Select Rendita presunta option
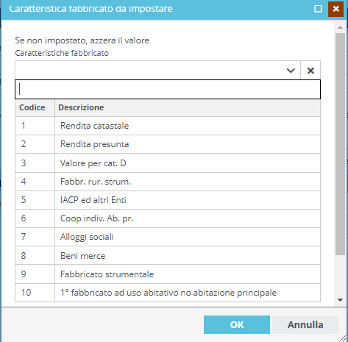This screenshot has width=348, height=342. tap(168, 144)
